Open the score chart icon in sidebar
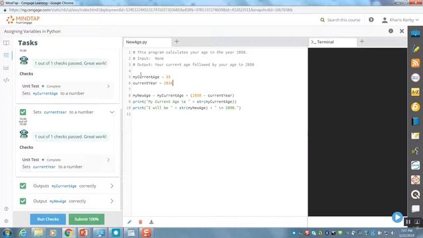This screenshot has width=423, height=238. click(x=6, y=67)
